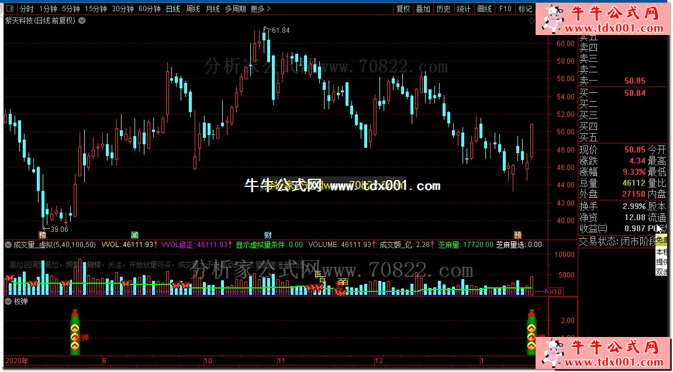
Task: Select the 日线 daily period
Action: click(x=173, y=9)
